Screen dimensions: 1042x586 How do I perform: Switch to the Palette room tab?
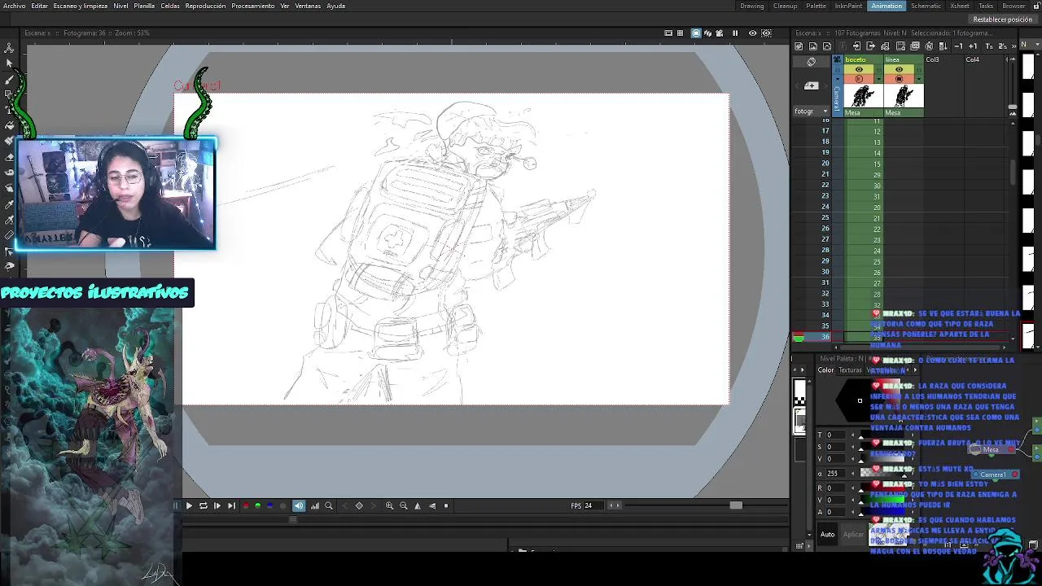pos(816,6)
